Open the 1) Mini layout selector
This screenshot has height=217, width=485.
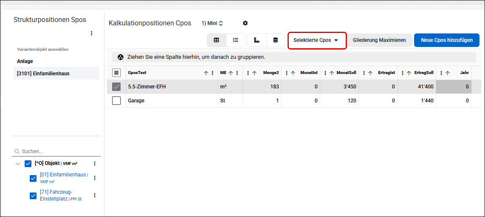[x=212, y=23]
